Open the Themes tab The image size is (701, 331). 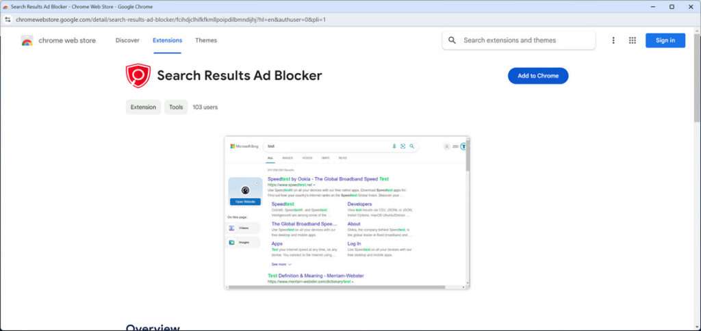point(206,40)
